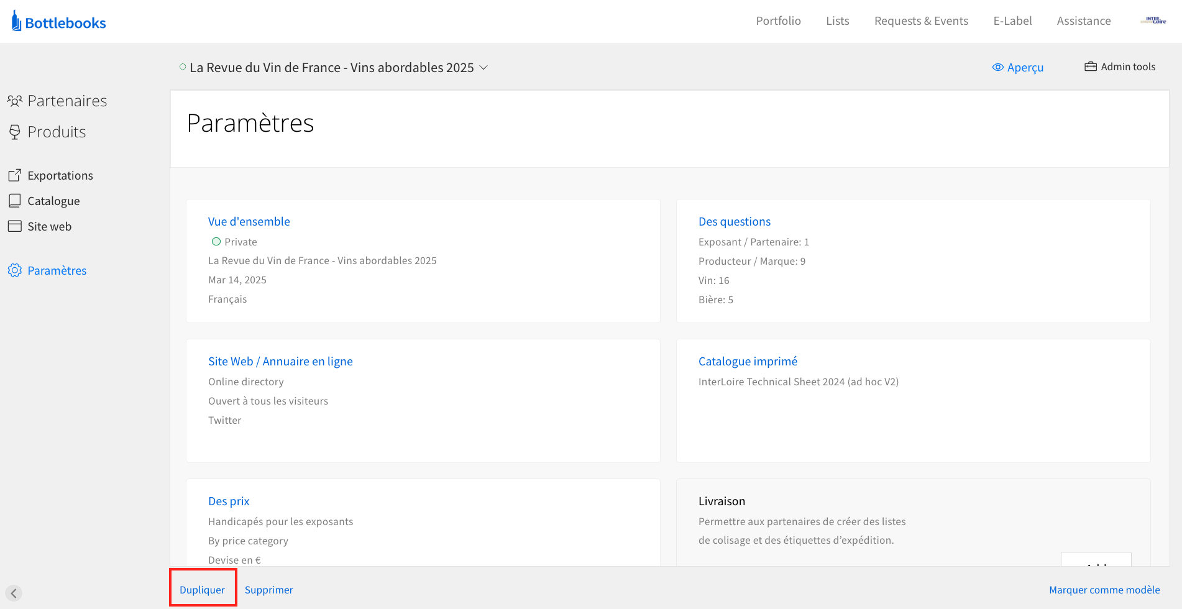Click the Catalogue book icon
The width and height of the screenshot is (1182, 609).
[x=15, y=201]
